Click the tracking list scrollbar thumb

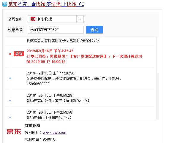coord(158,55)
